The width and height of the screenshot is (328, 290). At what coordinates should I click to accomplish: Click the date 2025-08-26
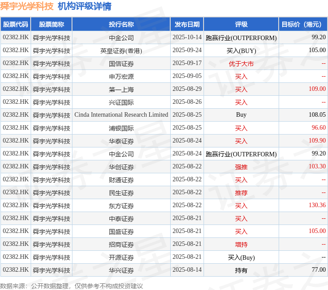pos(187,102)
